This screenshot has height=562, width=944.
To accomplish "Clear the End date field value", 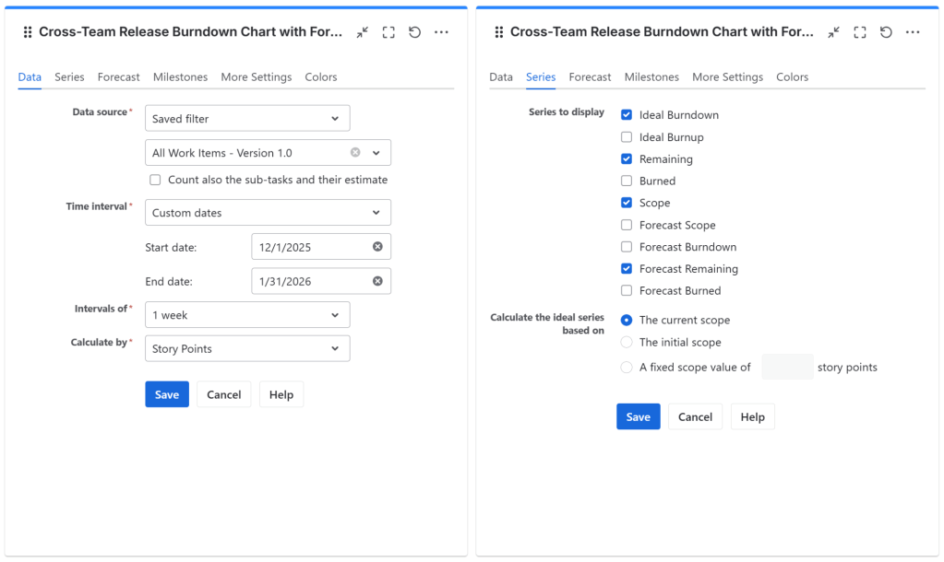I will [x=377, y=282].
